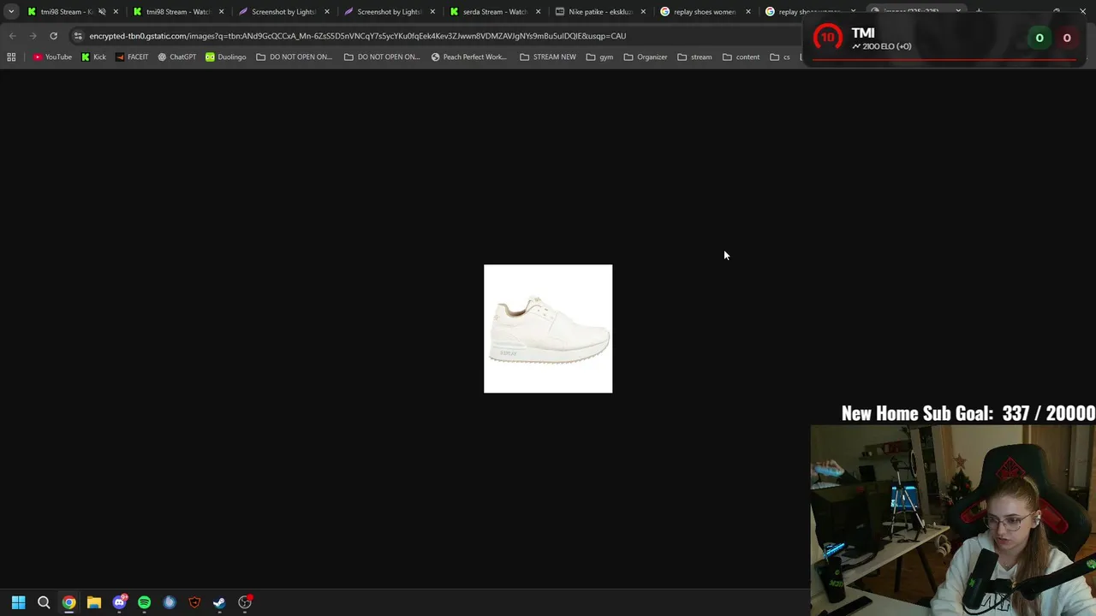Image resolution: width=1096 pixels, height=616 pixels.
Task: Open the FACEIT bookmark
Action: [x=131, y=57]
